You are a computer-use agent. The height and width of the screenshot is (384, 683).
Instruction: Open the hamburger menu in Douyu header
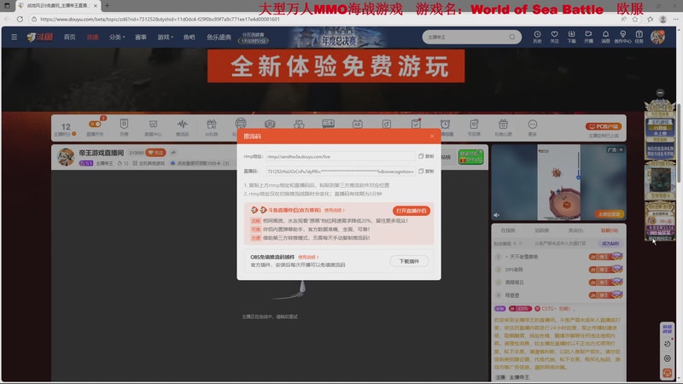pos(14,37)
